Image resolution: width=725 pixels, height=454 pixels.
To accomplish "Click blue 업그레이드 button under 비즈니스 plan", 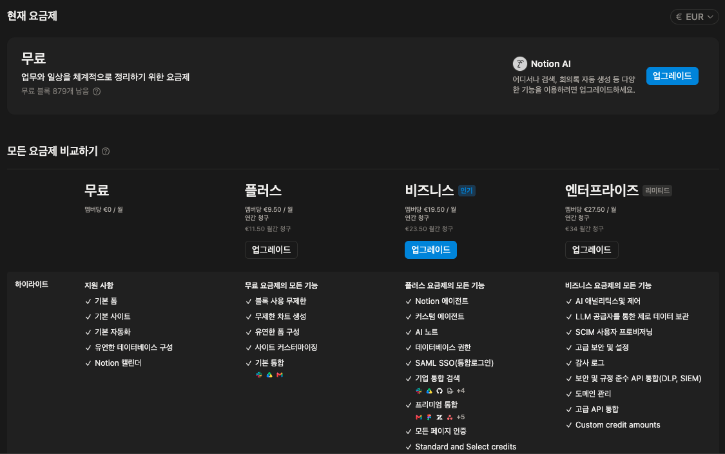I will click(430, 250).
